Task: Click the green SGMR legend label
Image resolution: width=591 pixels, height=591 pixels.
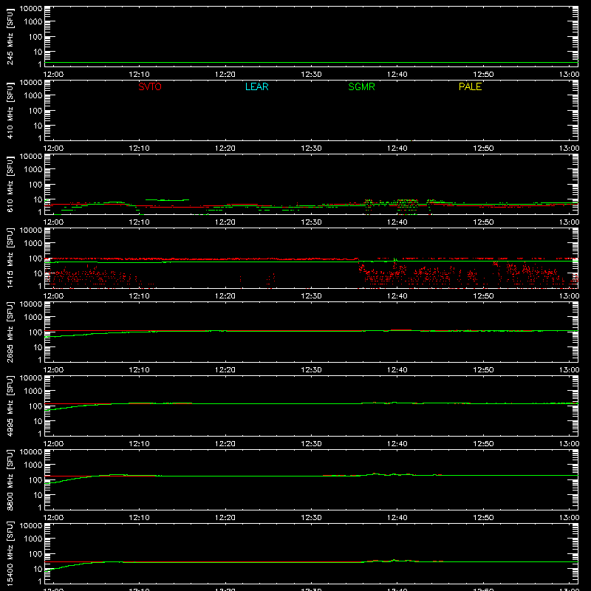Action: click(x=361, y=86)
